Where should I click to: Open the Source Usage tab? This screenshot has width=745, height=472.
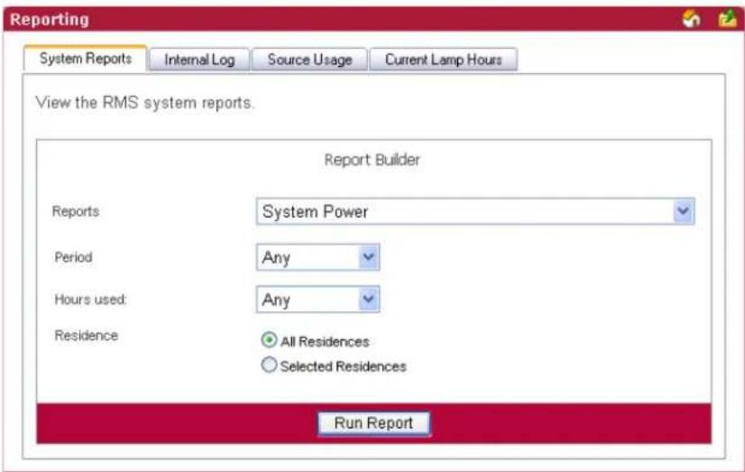309,60
